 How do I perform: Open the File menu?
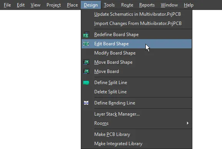(7, 5)
